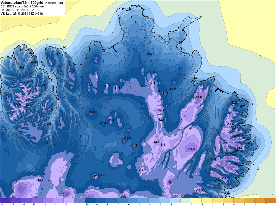Click the -6.1 temperature label on the map
The image size is (276, 206).
[32, 53]
